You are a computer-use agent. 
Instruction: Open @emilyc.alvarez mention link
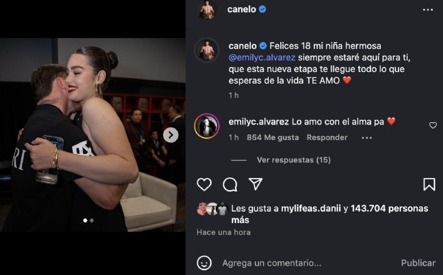(262, 58)
